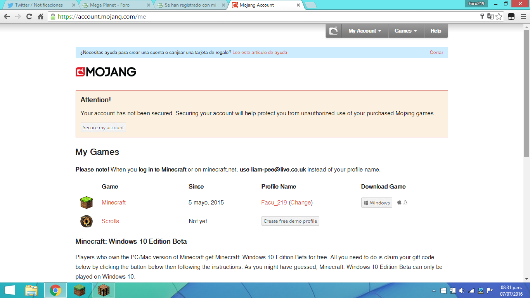Bookmark this page with the star icon
The height and width of the screenshot is (298, 530).
point(499,17)
